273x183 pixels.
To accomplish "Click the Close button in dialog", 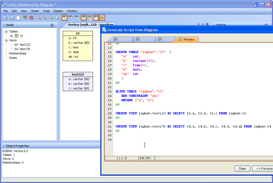I will (242, 169).
